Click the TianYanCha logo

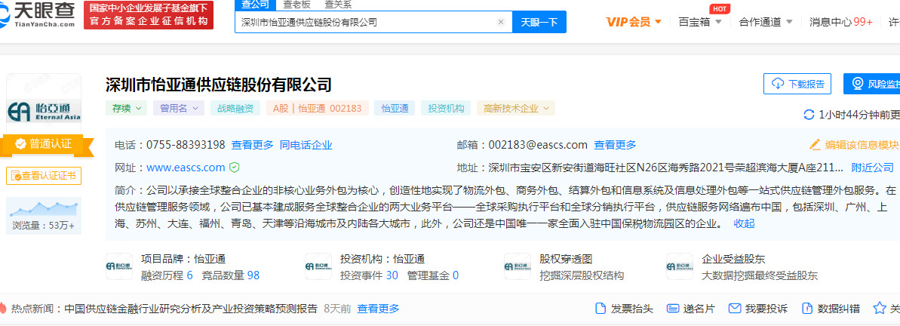tap(38, 16)
